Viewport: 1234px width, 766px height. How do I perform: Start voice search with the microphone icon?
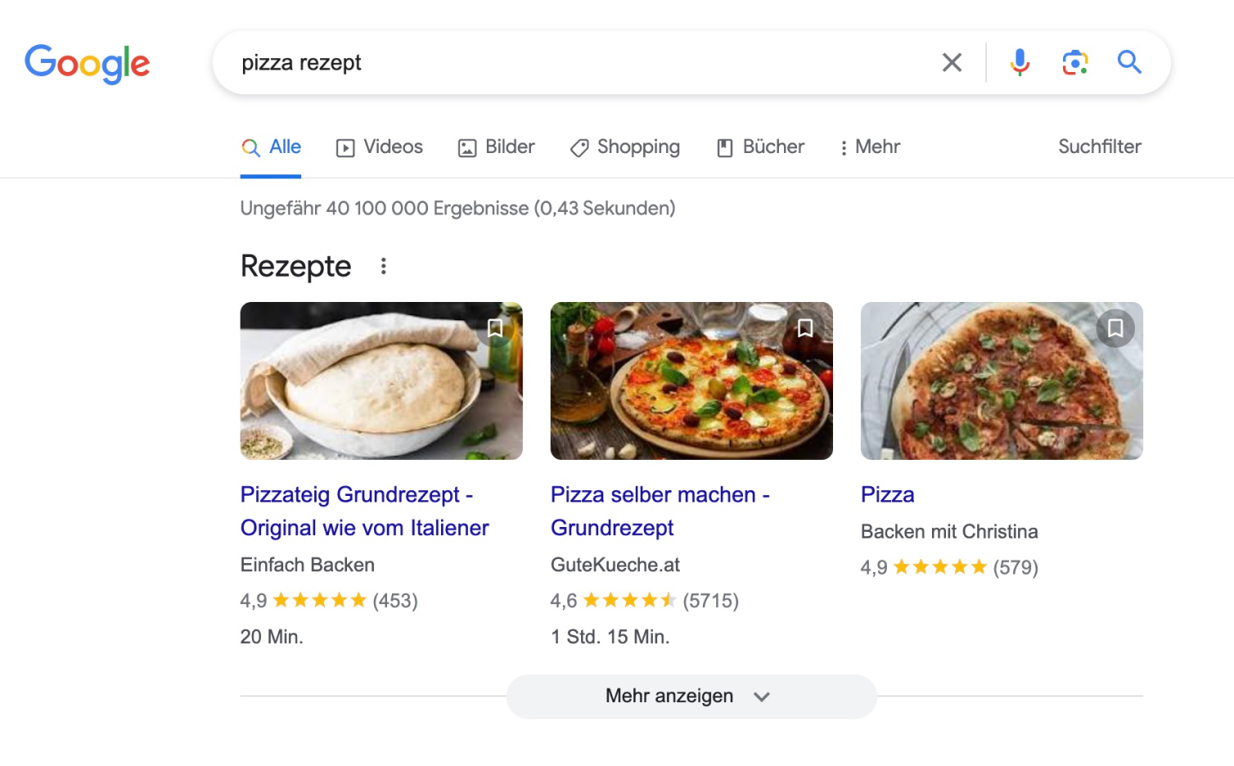click(1020, 62)
